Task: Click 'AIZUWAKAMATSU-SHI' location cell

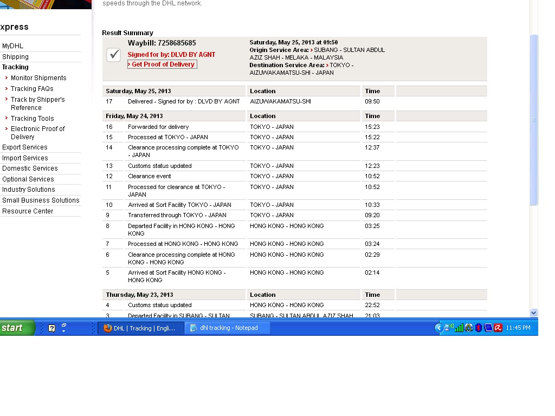Action: coord(280,101)
